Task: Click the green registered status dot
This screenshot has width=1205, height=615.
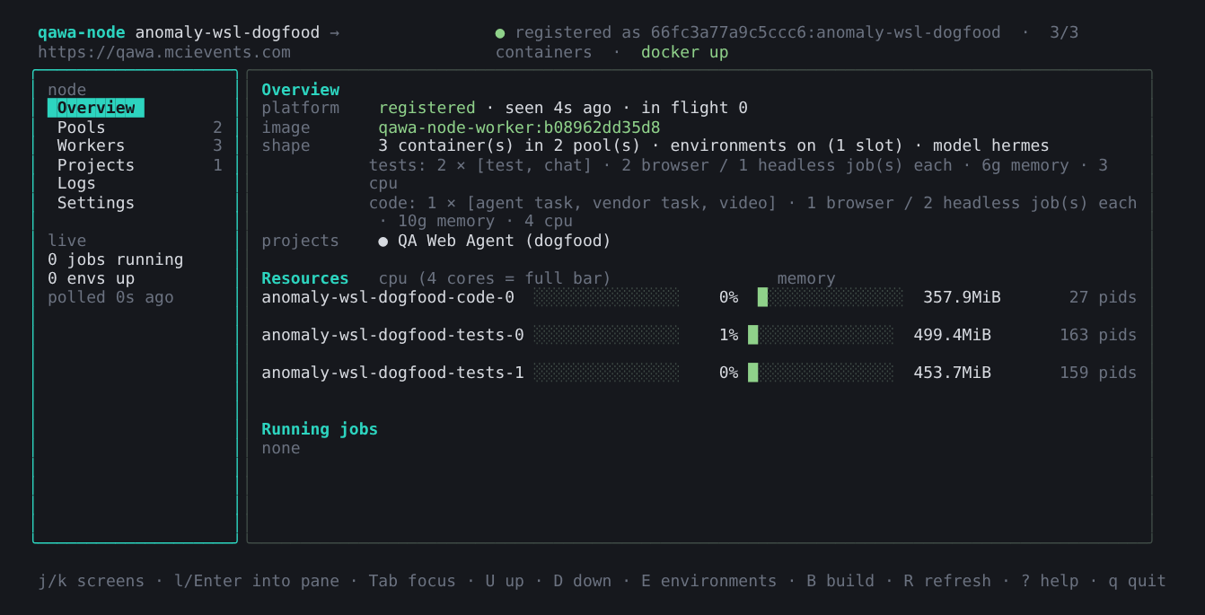Action: tap(500, 33)
